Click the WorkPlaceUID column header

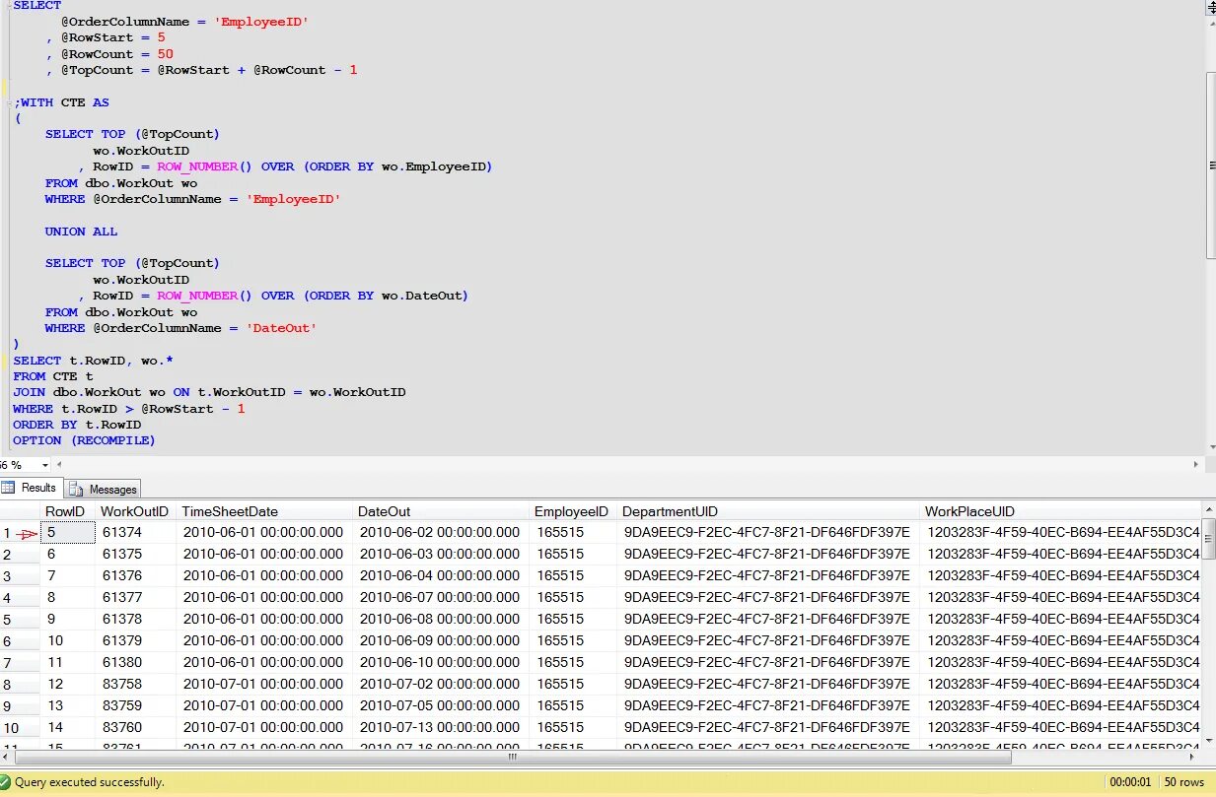click(x=1061, y=511)
